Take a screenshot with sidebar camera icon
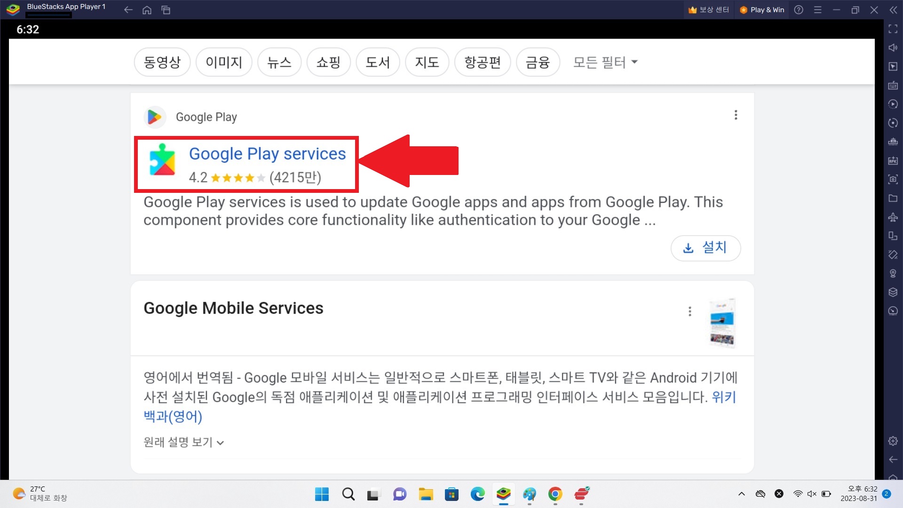Viewport: 903px width, 508px height. pyautogui.click(x=893, y=179)
